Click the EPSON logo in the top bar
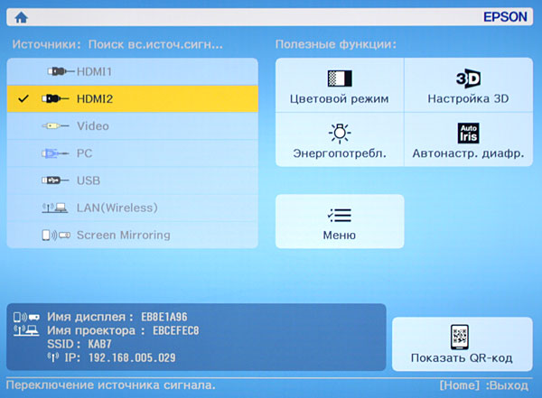Image resolution: width=542 pixels, height=398 pixels. click(505, 17)
